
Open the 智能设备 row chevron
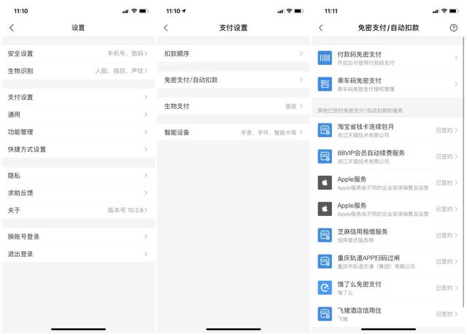point(301,132)
